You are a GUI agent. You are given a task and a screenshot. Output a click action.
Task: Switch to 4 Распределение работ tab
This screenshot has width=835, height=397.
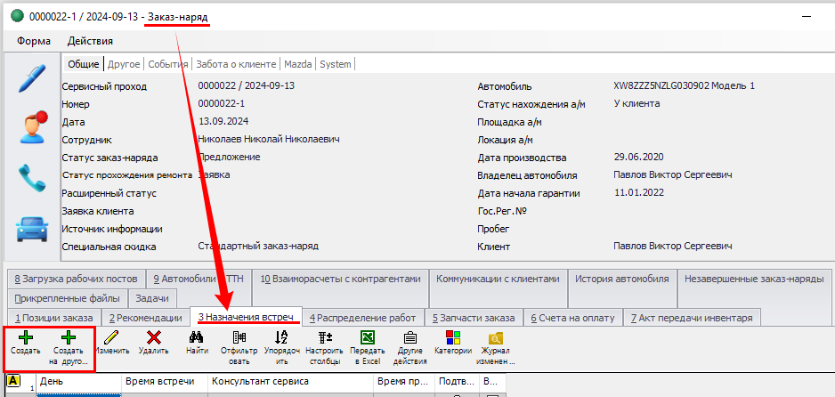click(363, 318)
